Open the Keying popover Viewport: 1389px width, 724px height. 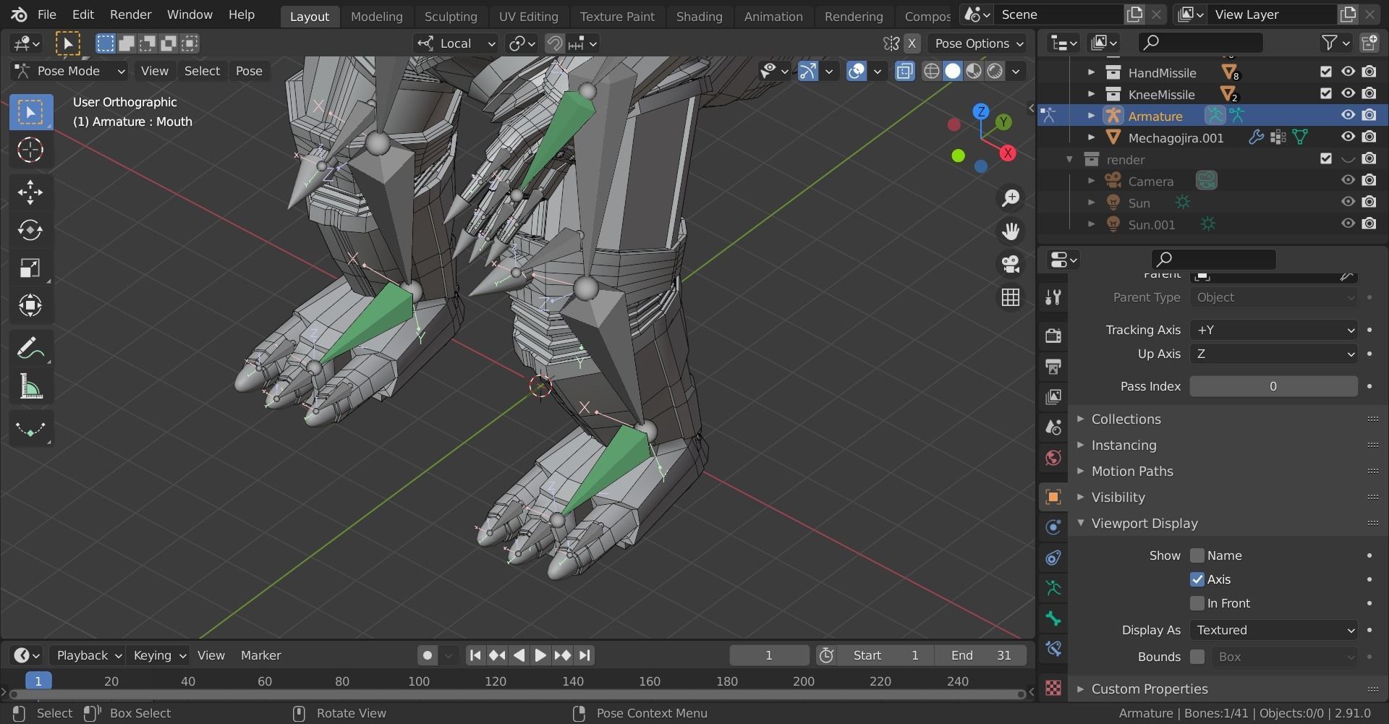(x=158, y=655)
